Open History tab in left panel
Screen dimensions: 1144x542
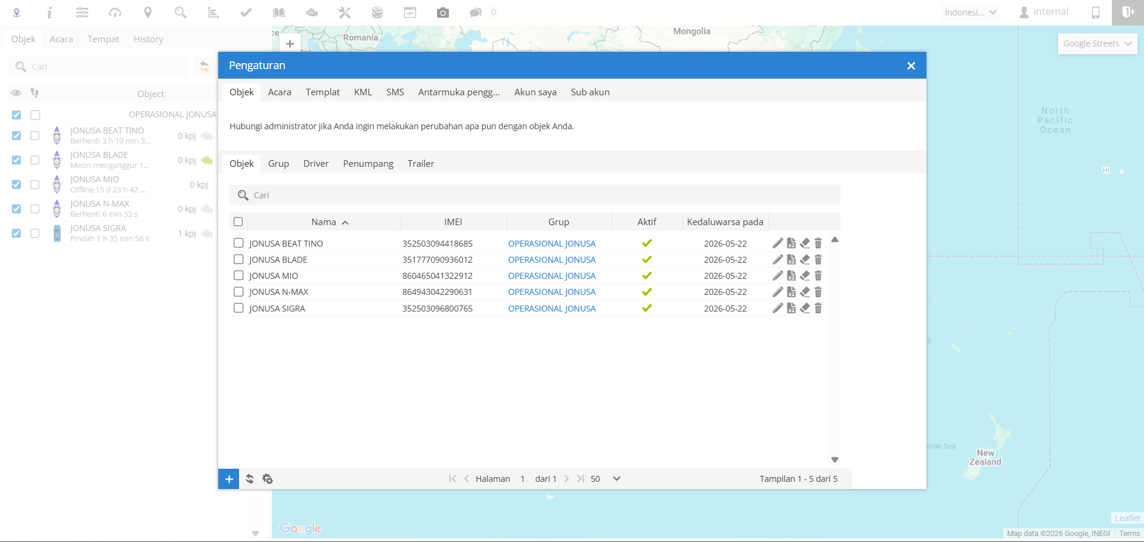pos(148,39)
